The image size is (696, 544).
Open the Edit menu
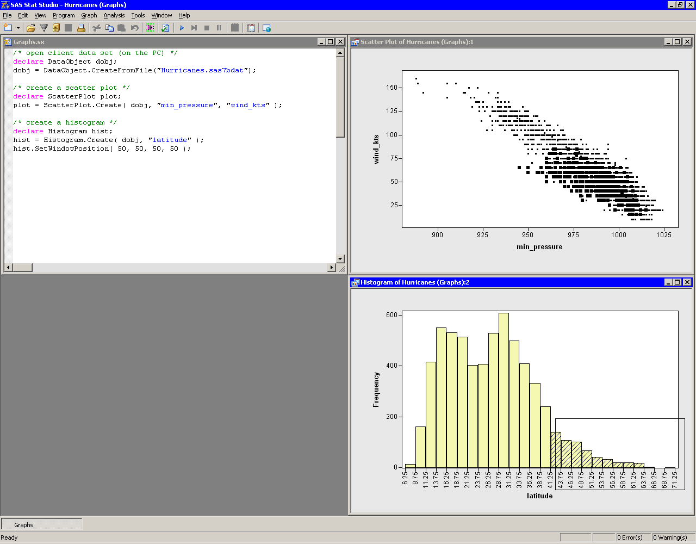[23, 15]
